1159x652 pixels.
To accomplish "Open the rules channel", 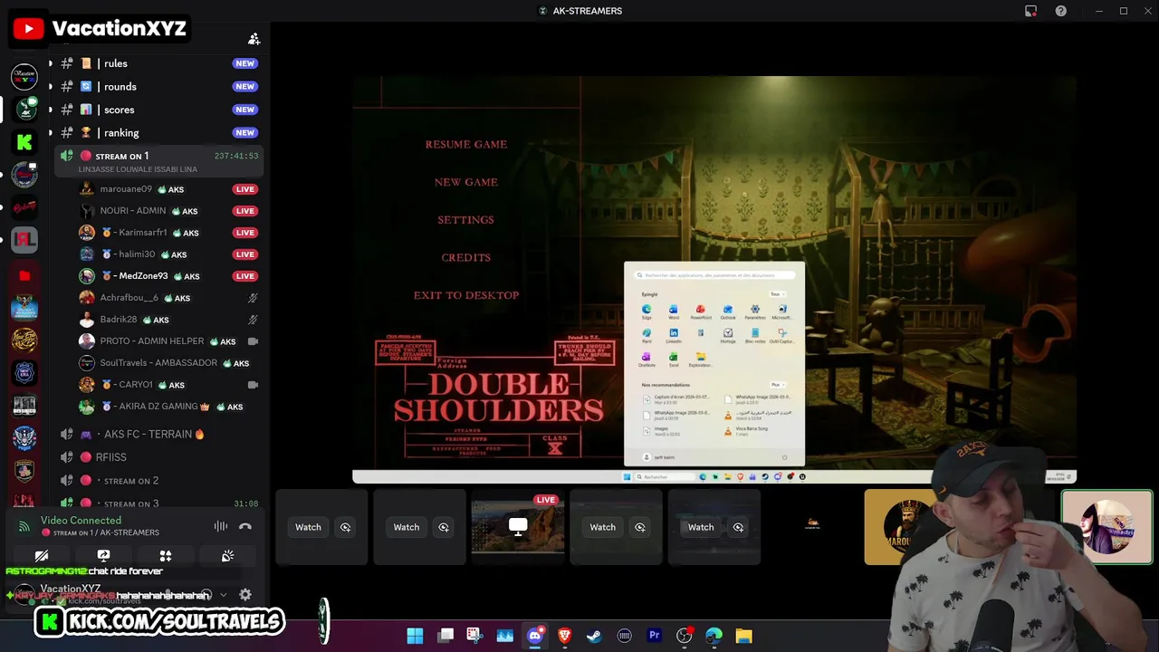I will (x=158, y=63).
